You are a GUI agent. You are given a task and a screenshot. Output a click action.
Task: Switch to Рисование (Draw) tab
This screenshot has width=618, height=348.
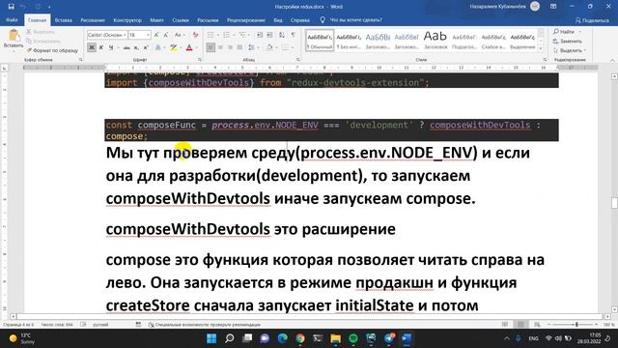click(93, 20)
